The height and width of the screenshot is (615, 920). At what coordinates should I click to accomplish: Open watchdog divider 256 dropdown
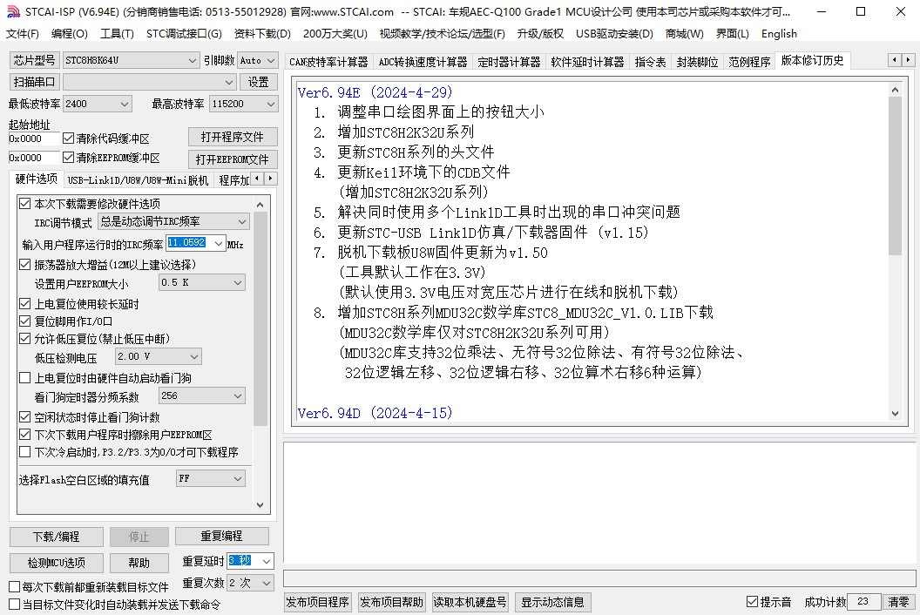(202, 395)
